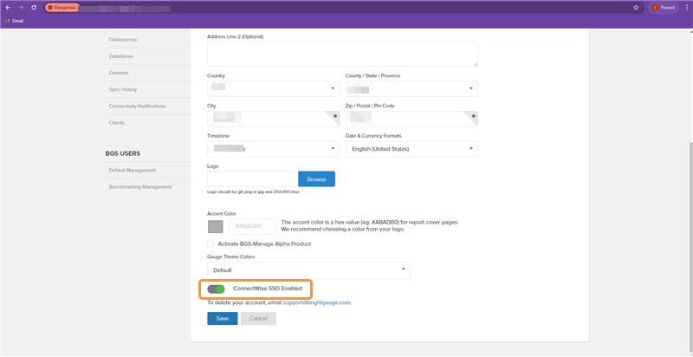Click the Address Line 2 text area
This screenshot has width=693, height=357.
342,55
